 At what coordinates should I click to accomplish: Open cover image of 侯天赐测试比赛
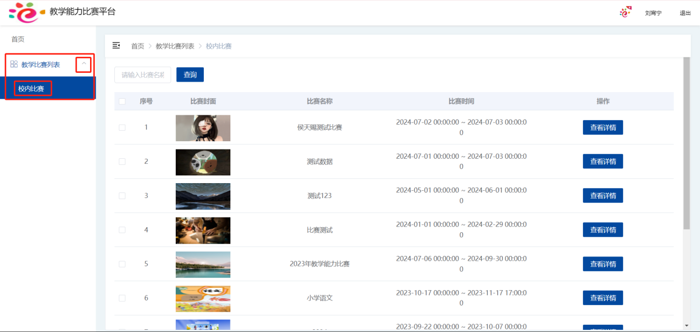(203, 128)
